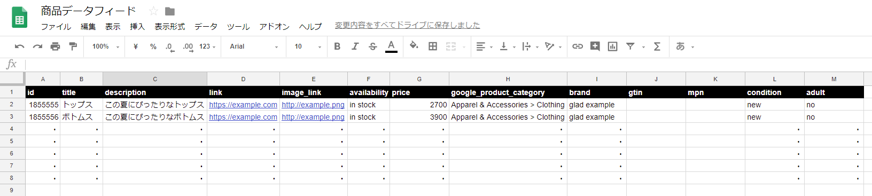Toggle italic formatting
The width and height of the screenshot is (872, 196).
[355, 46]
